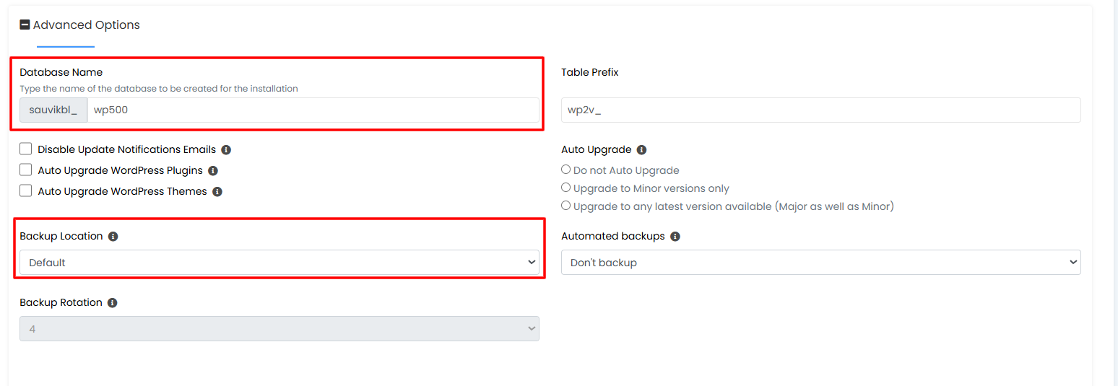Show info for Auto Upgrade WordPress Themes

coord(217,192)
